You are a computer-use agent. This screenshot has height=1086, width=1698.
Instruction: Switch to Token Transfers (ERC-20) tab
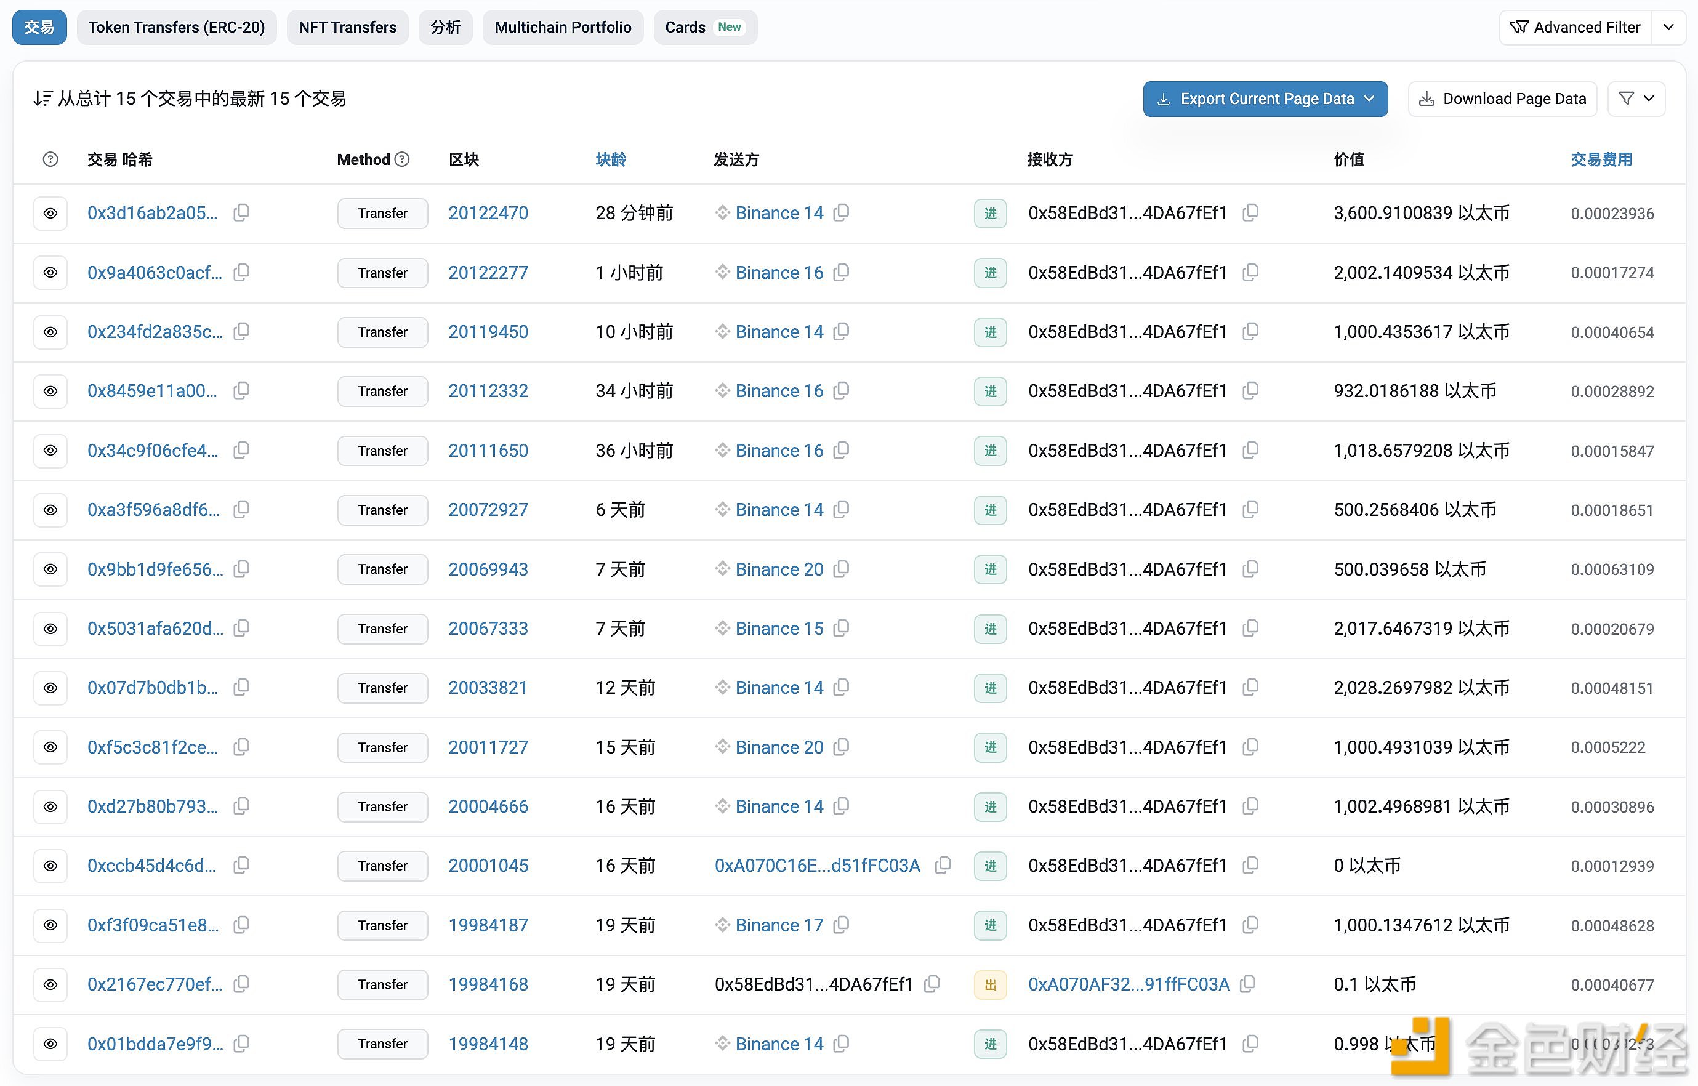(x=176, y=28)
